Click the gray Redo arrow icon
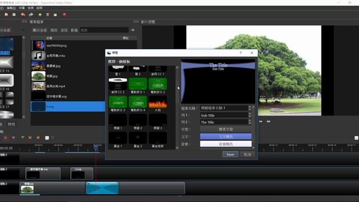 (x=31, y=15)
